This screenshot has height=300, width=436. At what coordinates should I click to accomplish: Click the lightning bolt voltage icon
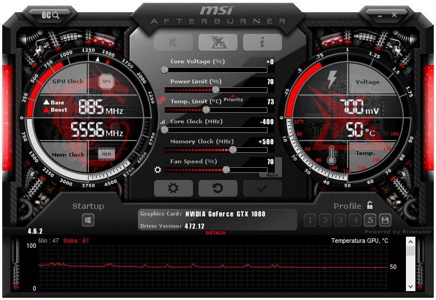point(332,79)
